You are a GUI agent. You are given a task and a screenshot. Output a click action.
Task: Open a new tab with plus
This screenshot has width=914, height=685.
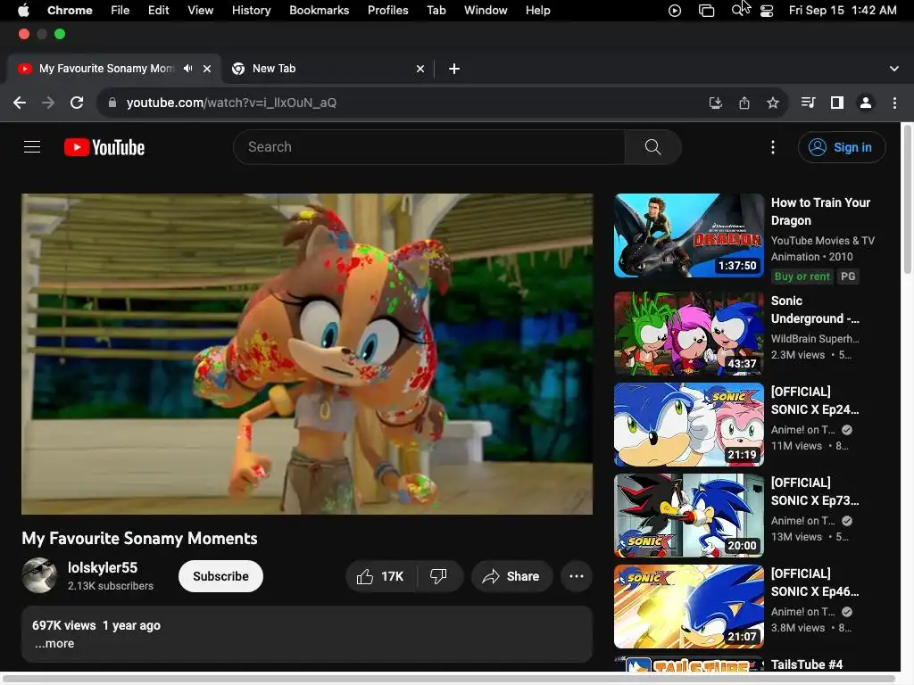(454, 69)
